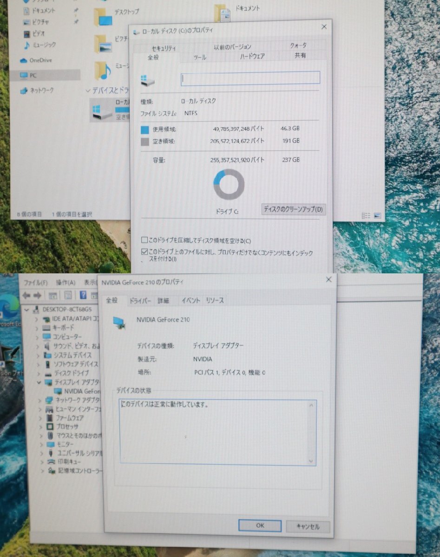Click device status scrollbar down arrow
The height and width of the screenshot is (557, 440).
pos(312,461)
